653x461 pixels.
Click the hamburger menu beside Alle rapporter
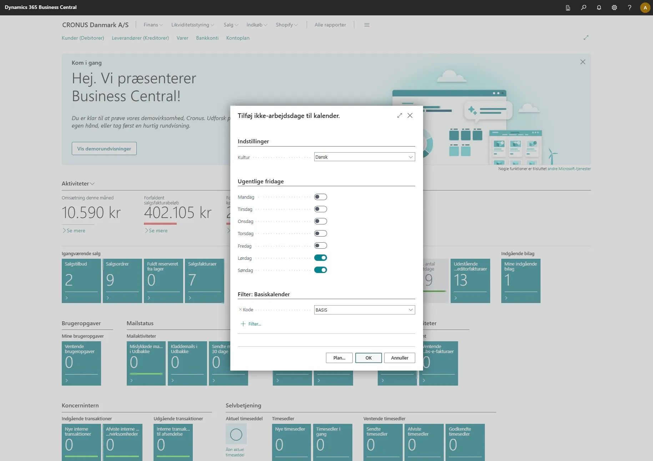point(367,25)
